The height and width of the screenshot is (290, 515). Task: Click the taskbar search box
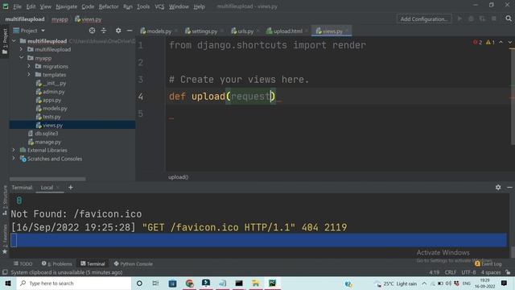(x=74, y=283)
